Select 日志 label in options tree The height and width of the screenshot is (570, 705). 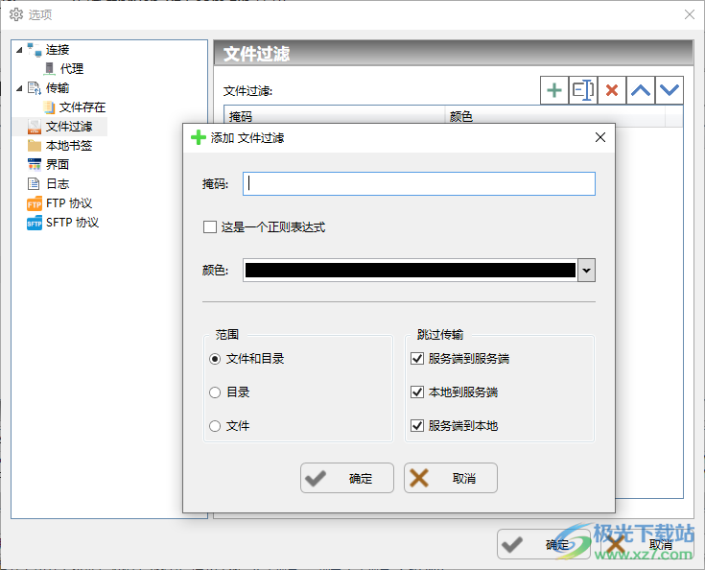pyautogui.click(x=58, y=183)
